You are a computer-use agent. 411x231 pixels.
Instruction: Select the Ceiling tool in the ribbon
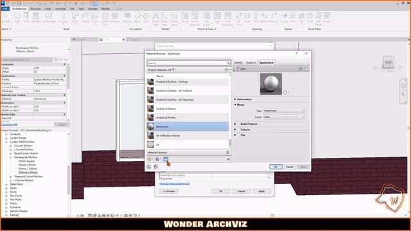click(85, 18)
